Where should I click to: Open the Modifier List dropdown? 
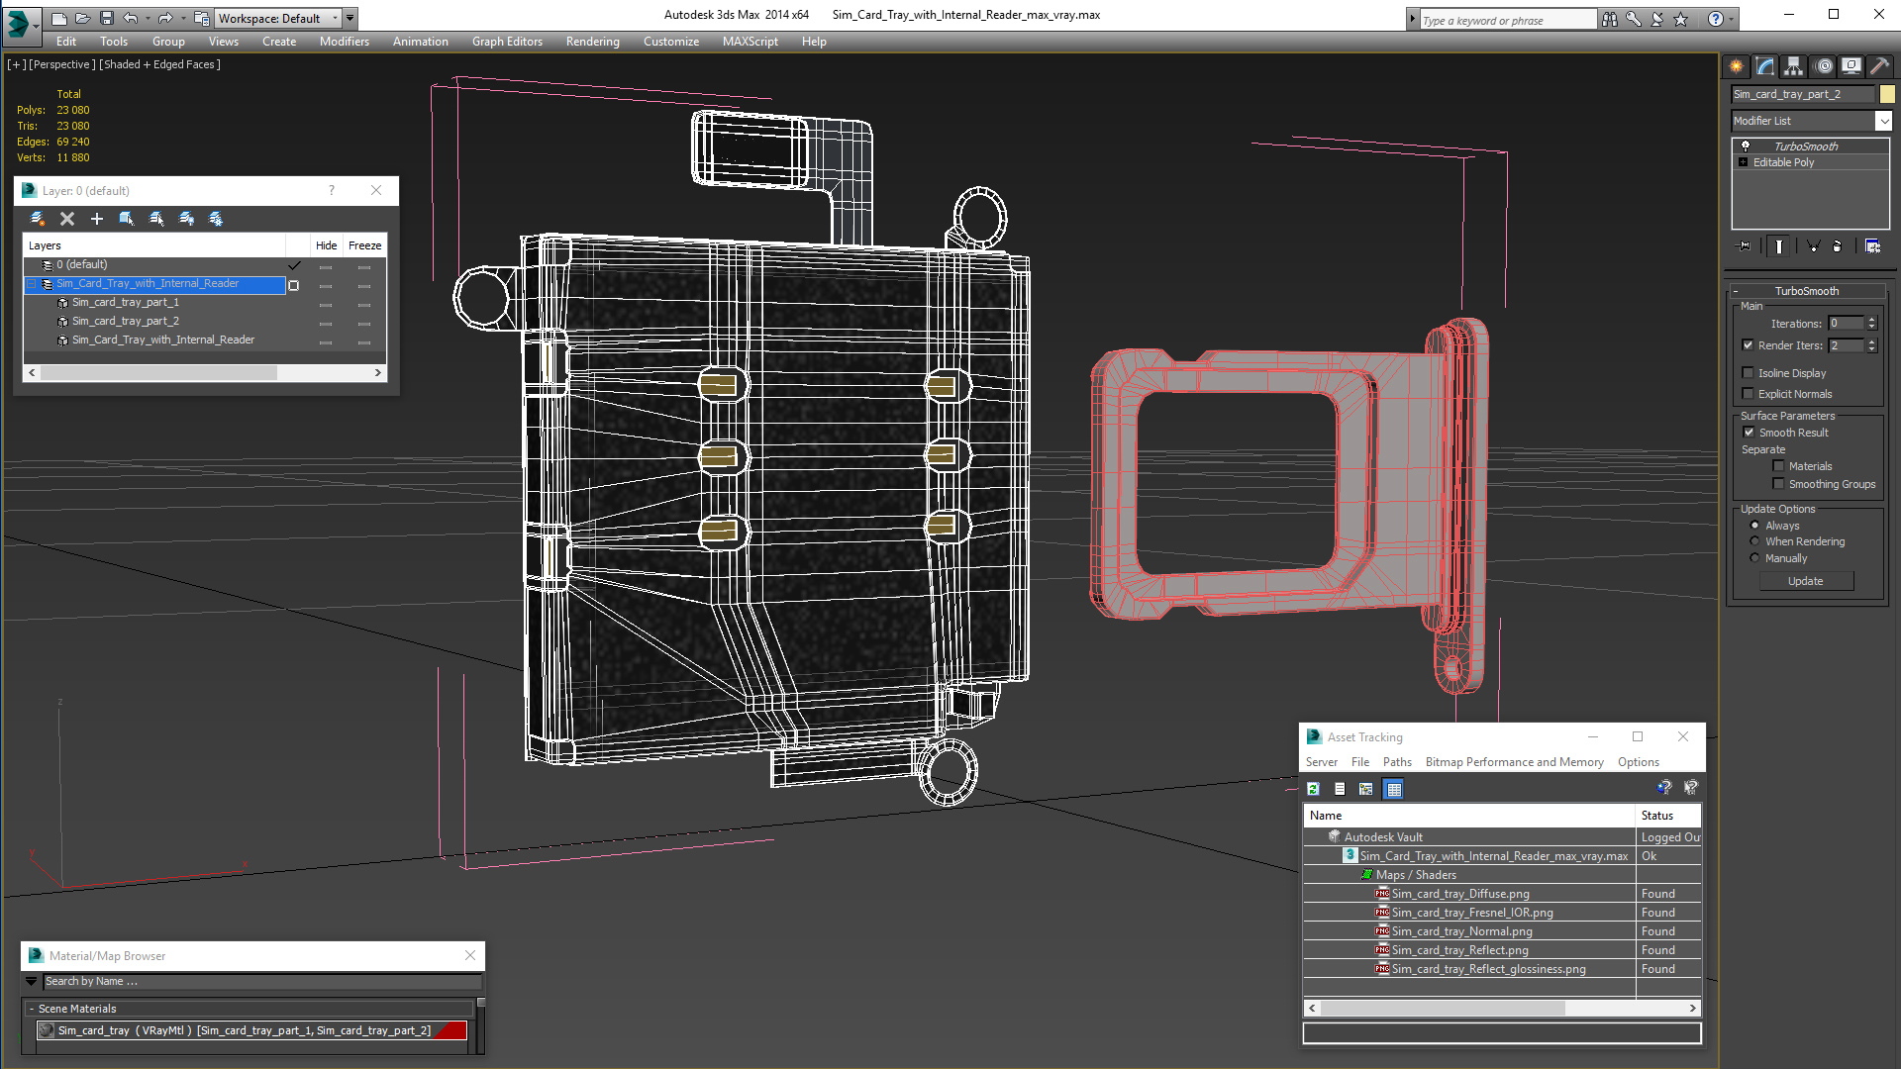point(1883,121)
